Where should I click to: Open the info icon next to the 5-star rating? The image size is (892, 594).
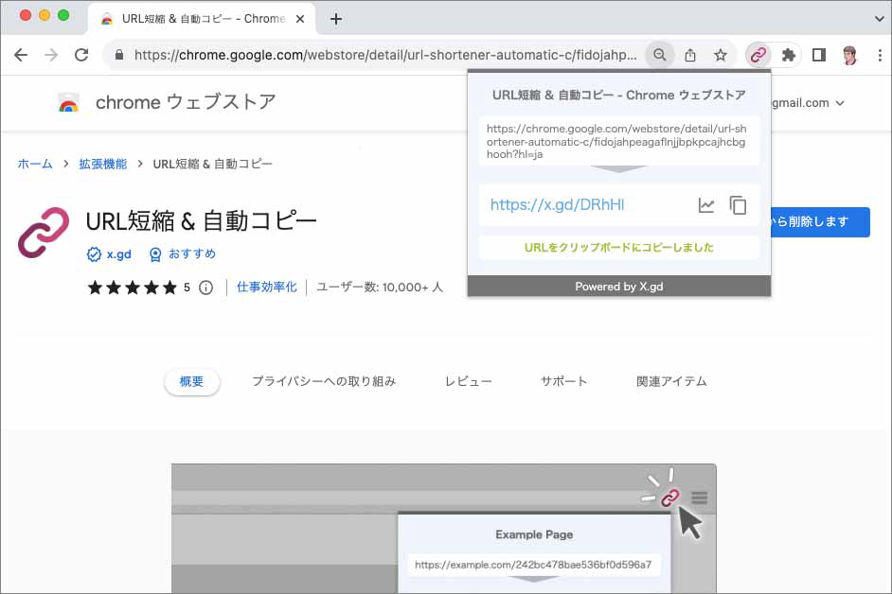(x=206, y=286)
